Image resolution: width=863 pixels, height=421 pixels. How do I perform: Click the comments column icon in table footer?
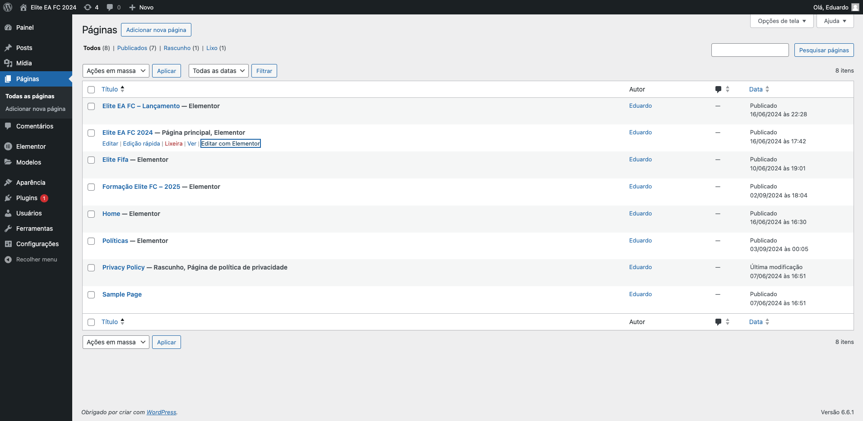[718, 322]
